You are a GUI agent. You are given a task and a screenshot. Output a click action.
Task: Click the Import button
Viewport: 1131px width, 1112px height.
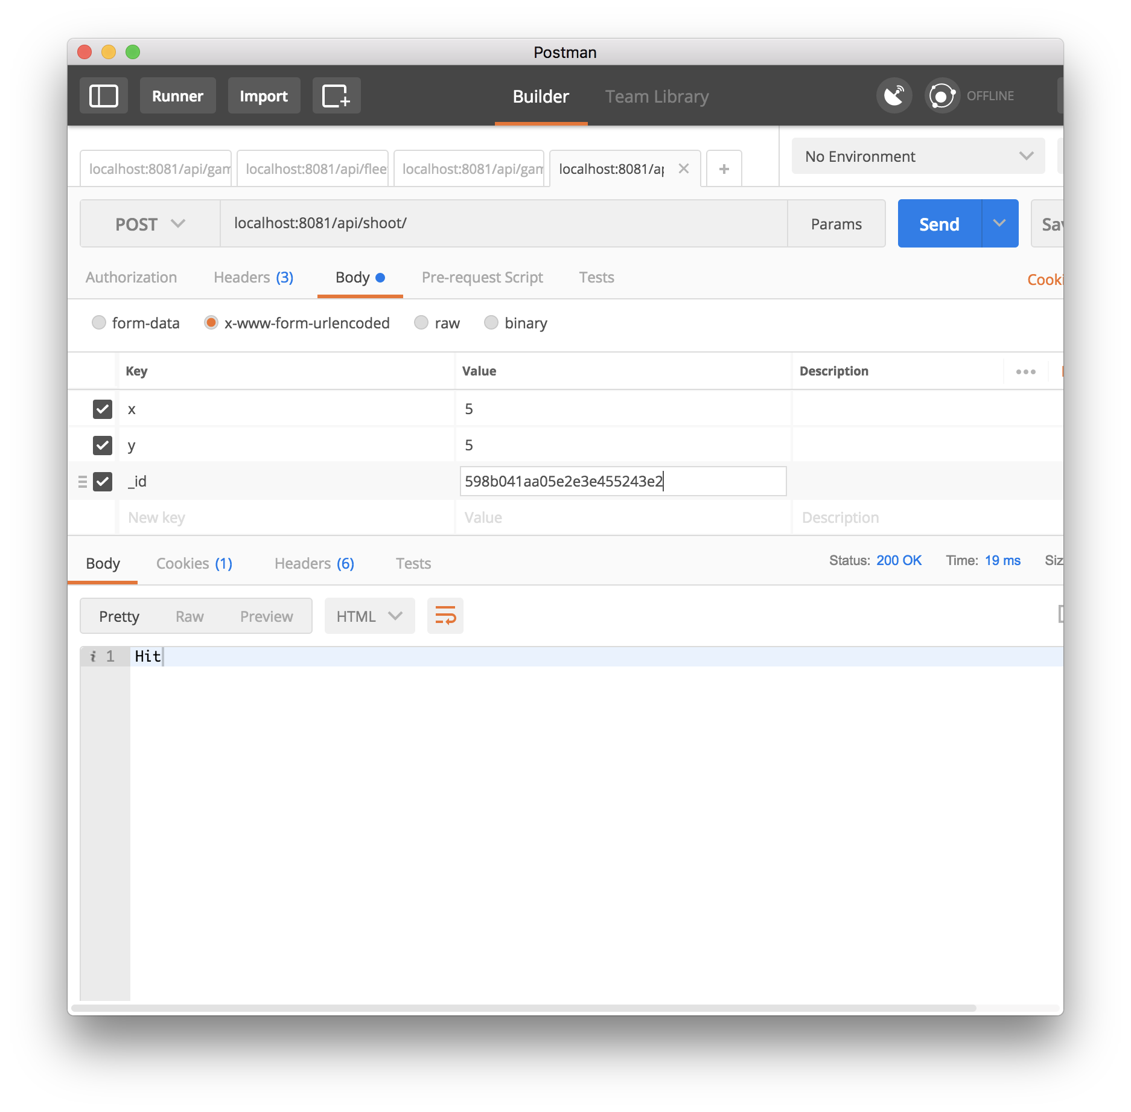click(x=264, y=95)
